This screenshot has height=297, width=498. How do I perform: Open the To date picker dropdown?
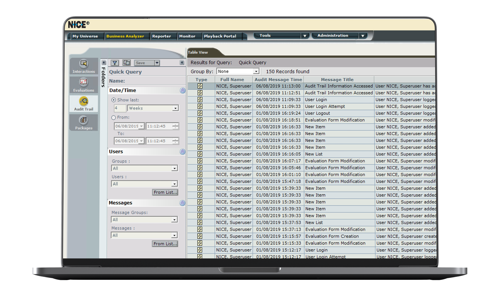click(141, 141)
